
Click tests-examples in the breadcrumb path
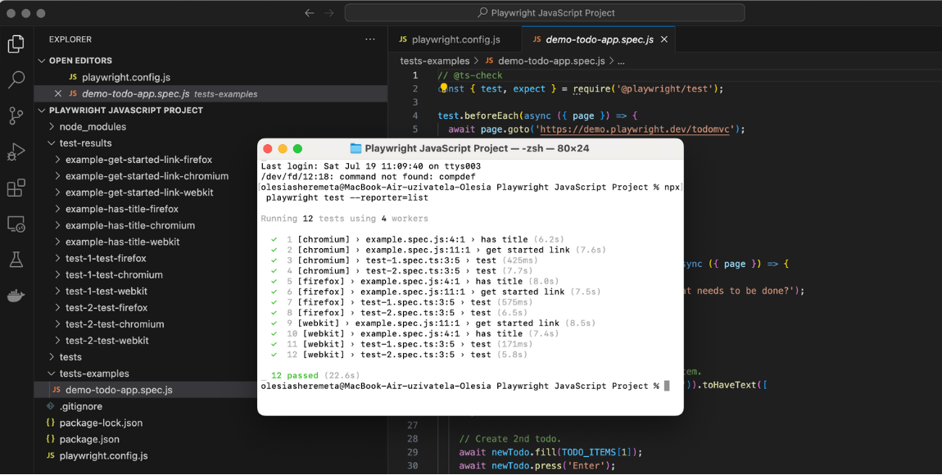pyautogui.click(x=434, y=61)
